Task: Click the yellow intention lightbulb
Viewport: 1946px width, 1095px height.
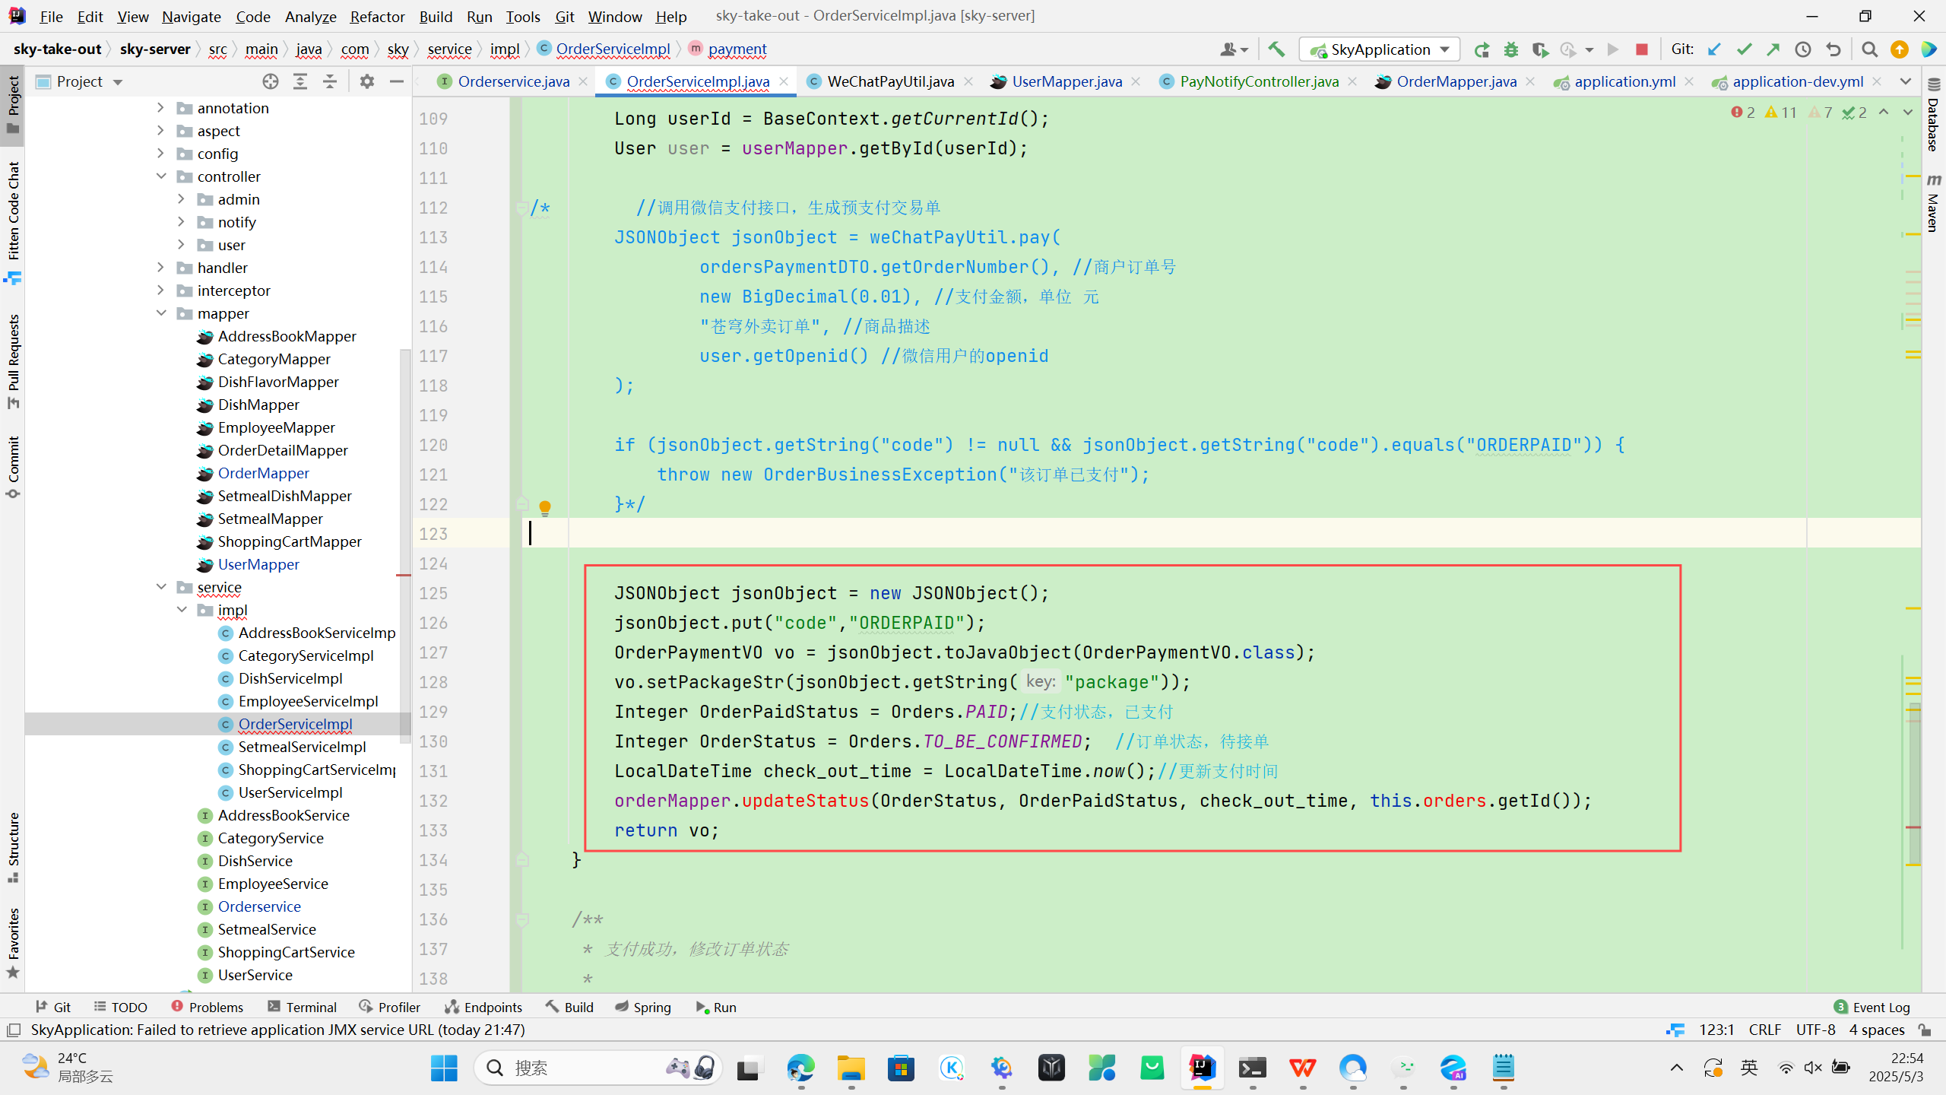Action: (x=545, y=506)
